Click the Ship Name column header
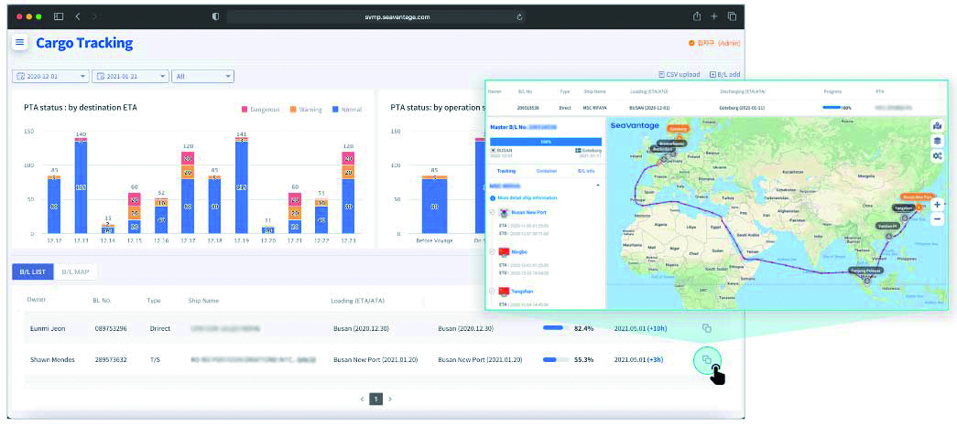Viewport: 957px width, 426px height. [204, 301]
